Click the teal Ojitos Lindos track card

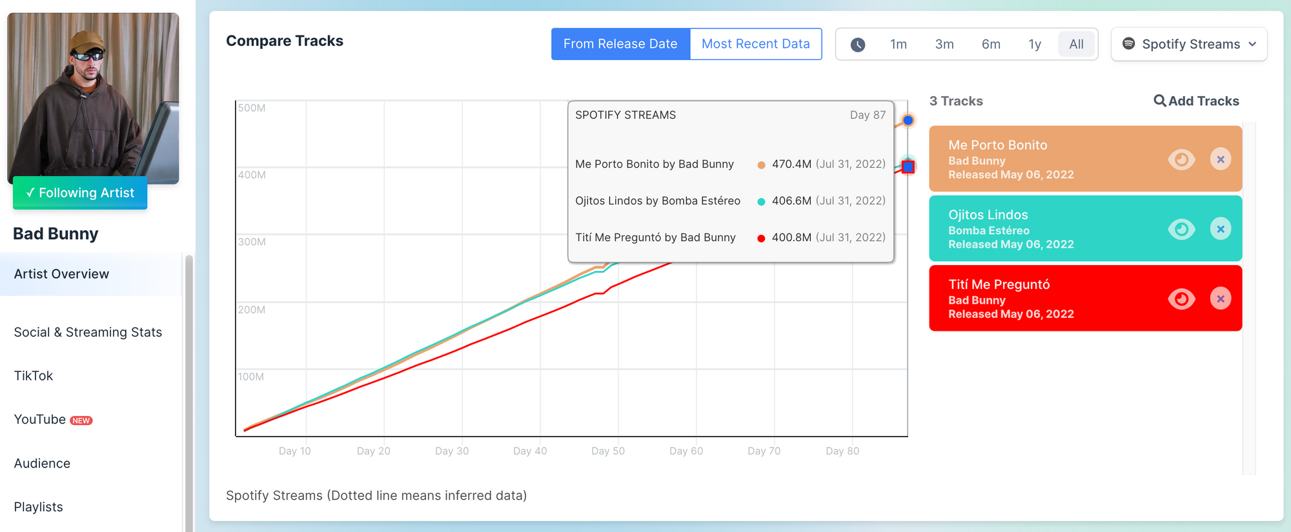[x=1085, y=228]
